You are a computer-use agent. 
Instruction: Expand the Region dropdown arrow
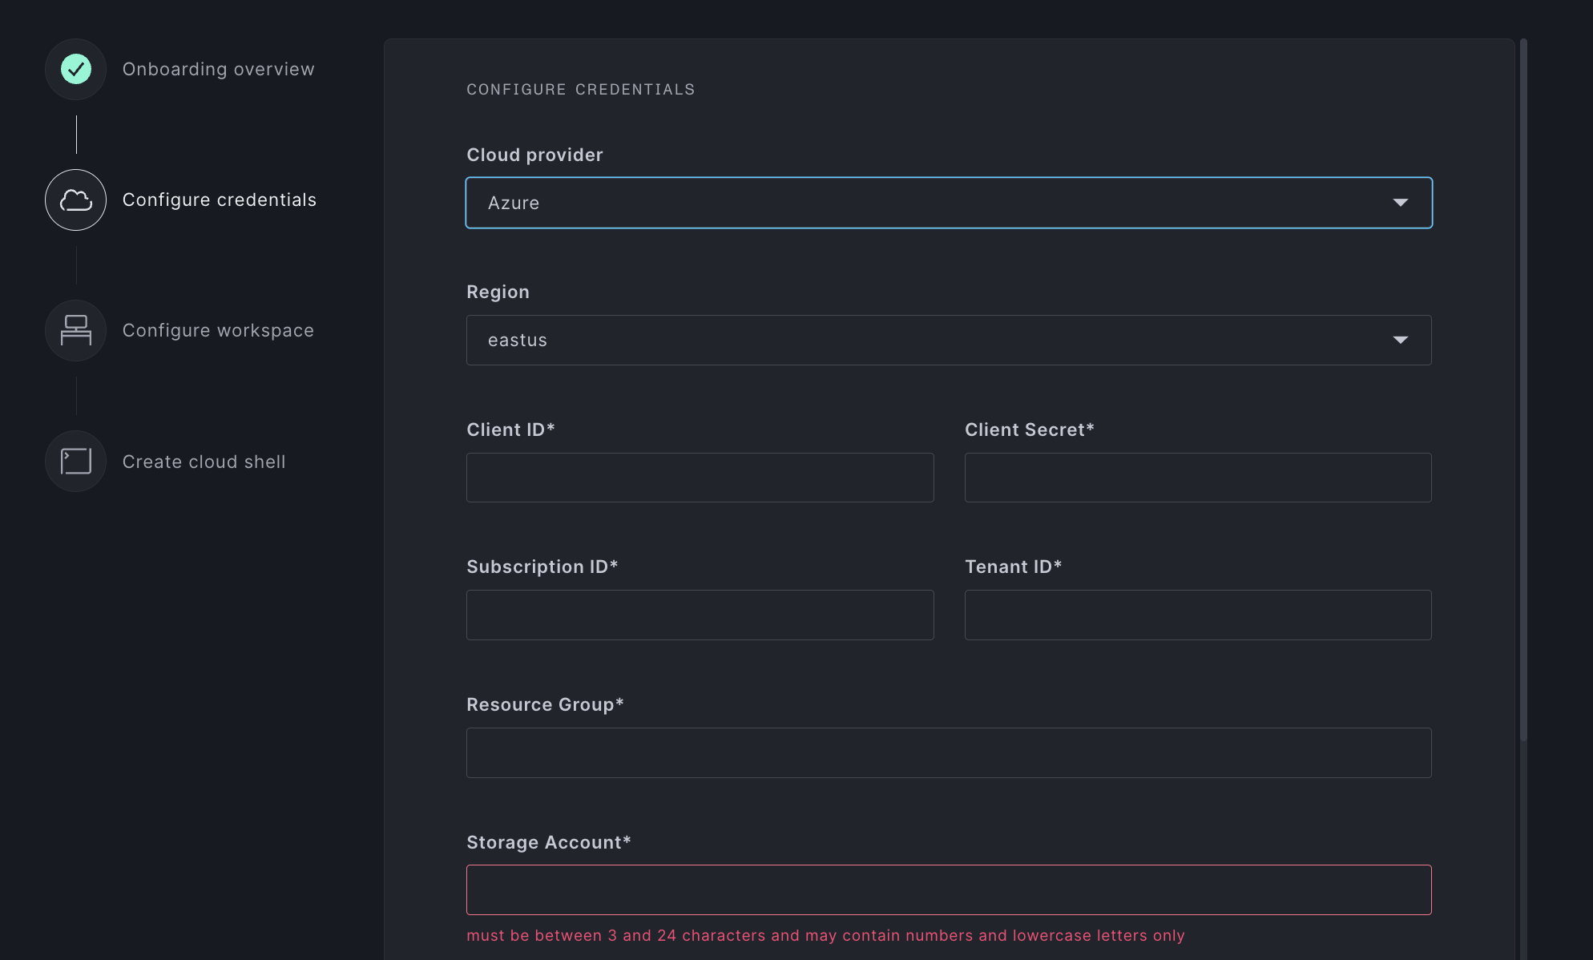(1400, 340)
